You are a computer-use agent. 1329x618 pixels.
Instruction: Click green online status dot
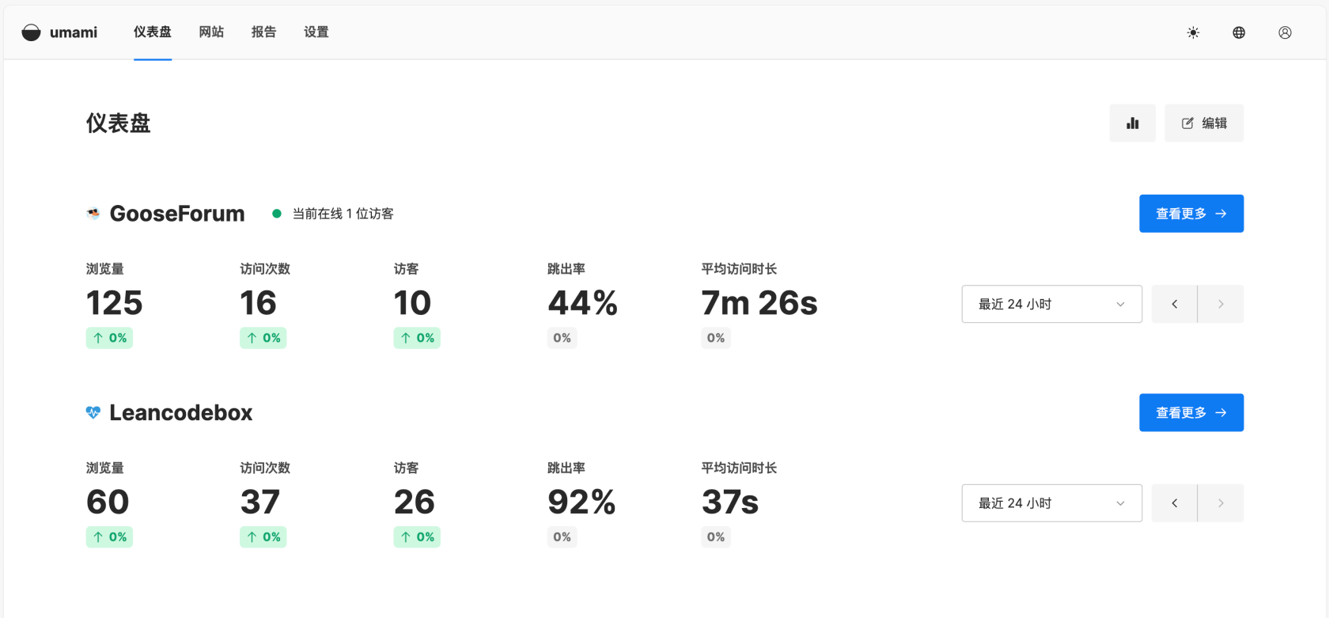pyautogui.click(x=277, y=214)
